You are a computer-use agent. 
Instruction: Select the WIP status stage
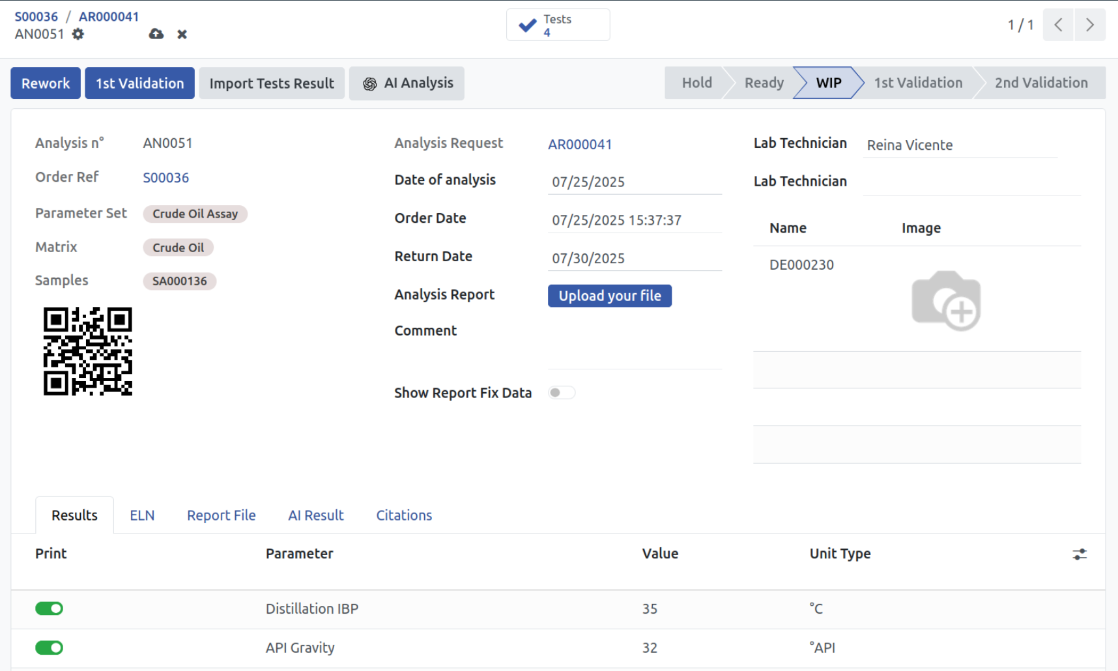(829, 83)
